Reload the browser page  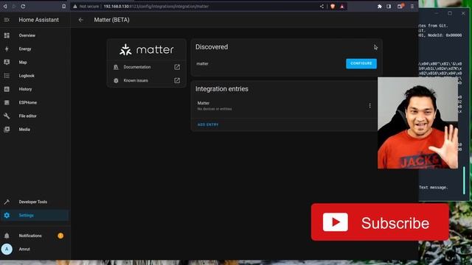pos(23,7)
